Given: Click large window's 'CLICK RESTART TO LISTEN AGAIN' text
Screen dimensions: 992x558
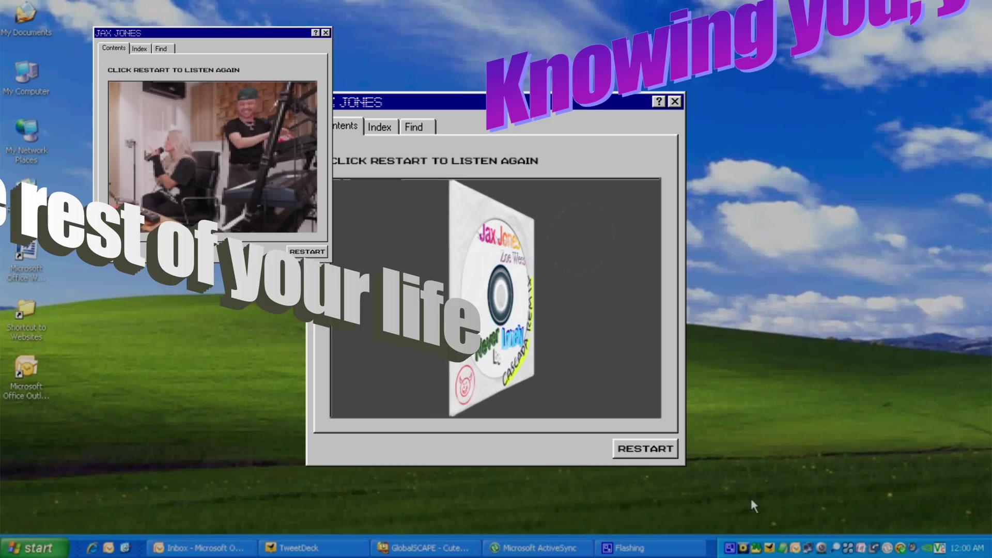Looking at the screenshot, I should [435, 161].
